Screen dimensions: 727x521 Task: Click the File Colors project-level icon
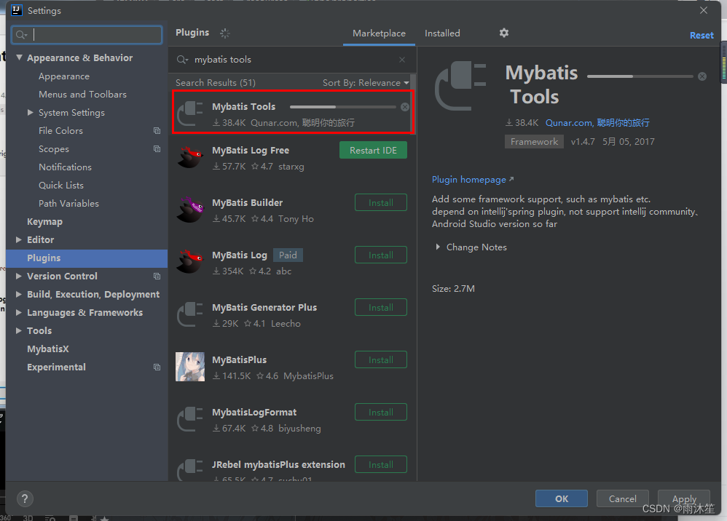[x=157, y=131]
